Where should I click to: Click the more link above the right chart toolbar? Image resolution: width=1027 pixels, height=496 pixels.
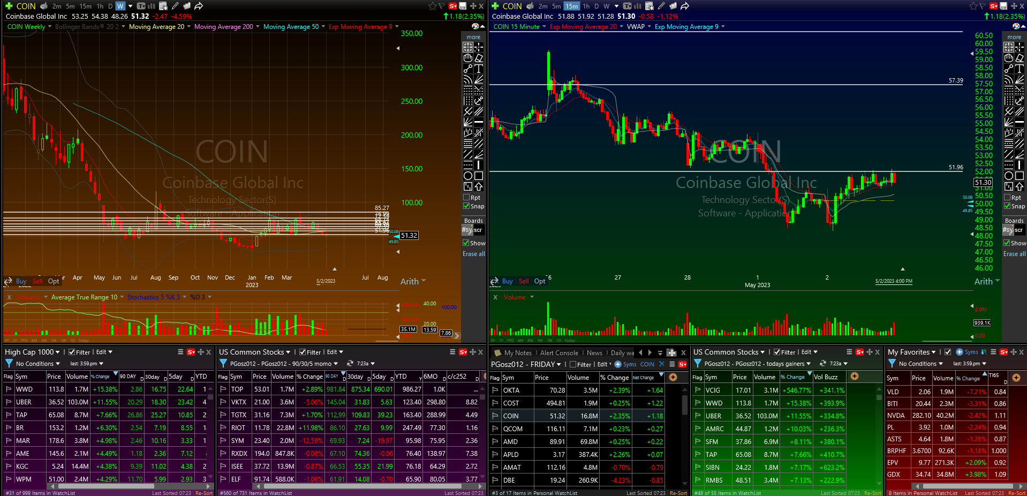(1014, 37)
